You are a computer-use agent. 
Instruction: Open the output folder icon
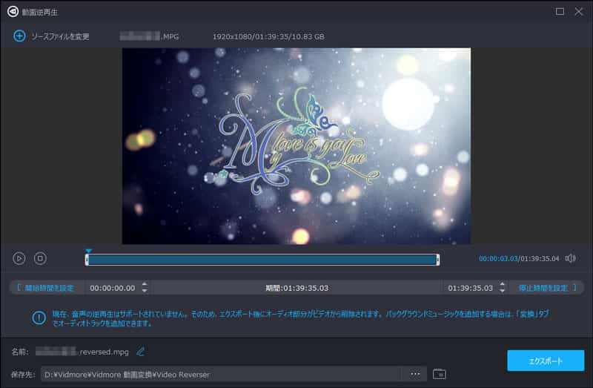439,374
